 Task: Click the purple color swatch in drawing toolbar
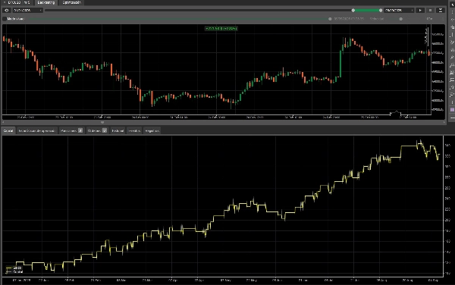coord(452,110)
